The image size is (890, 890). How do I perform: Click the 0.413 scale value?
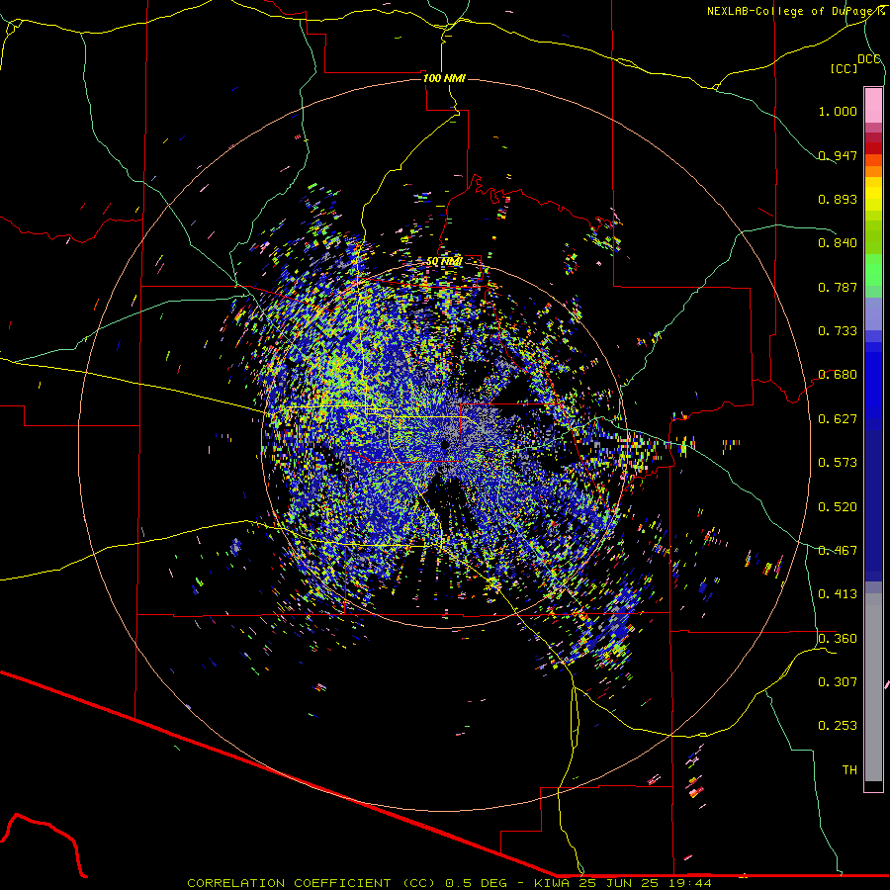[838, 593]
